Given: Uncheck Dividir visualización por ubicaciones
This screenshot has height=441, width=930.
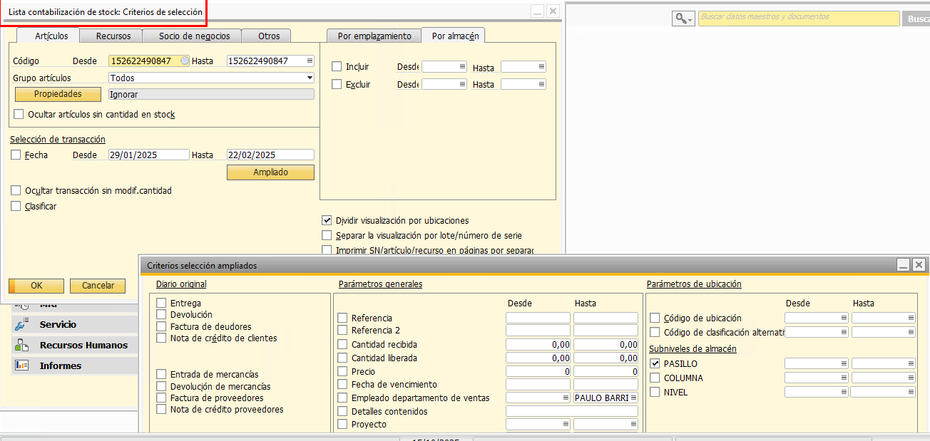Looking at the screenshot, I should click(x=327, y=221).
